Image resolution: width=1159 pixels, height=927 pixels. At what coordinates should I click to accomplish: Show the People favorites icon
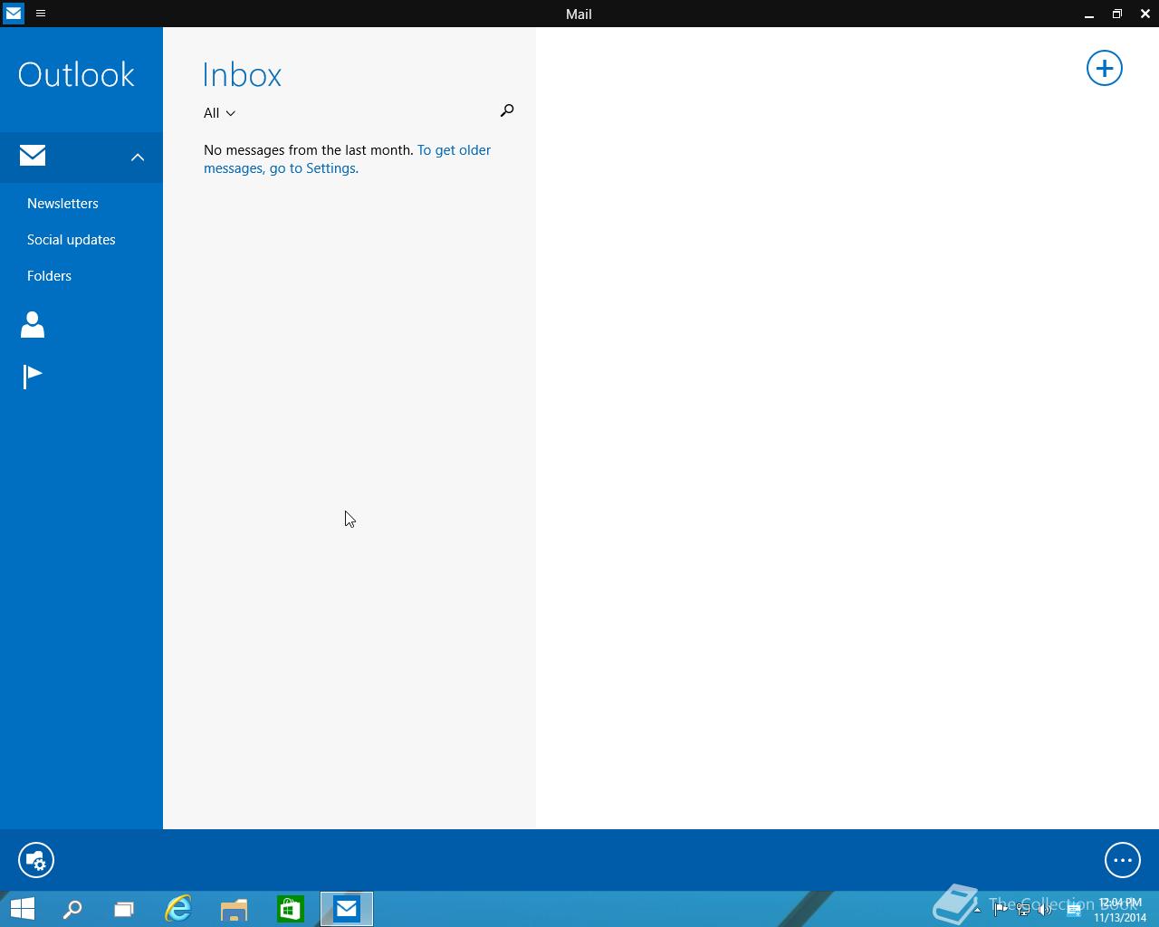[x=33, y=324]
